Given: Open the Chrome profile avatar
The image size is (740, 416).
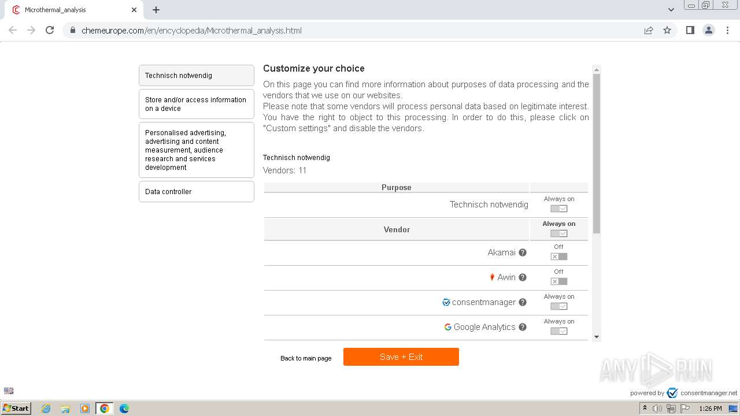Looking at the screenshot, I should [709, 30].
